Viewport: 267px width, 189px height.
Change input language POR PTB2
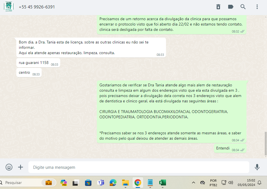click(x=213, y=183)
